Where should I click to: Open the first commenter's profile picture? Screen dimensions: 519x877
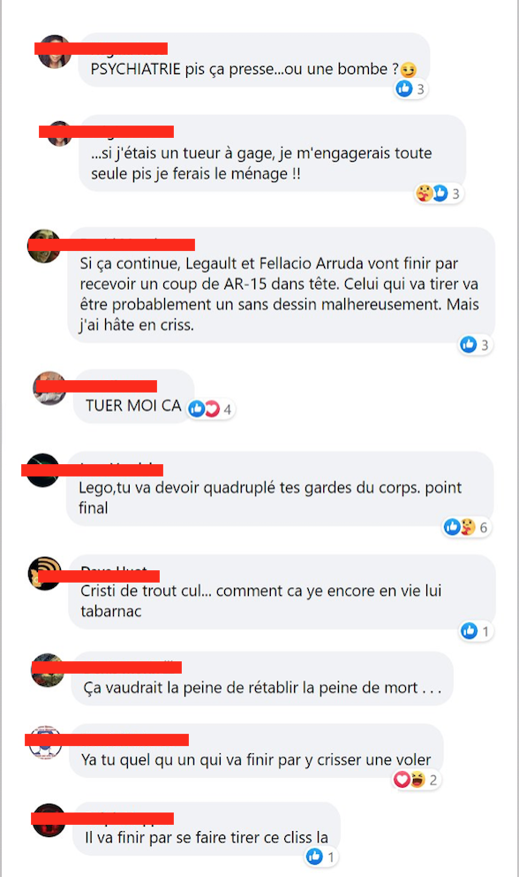coord(54,51)
